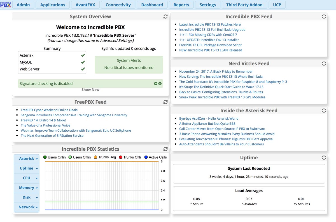
Task: Expand the Disk statistics dropdown
Action: [x=27, y=197]
